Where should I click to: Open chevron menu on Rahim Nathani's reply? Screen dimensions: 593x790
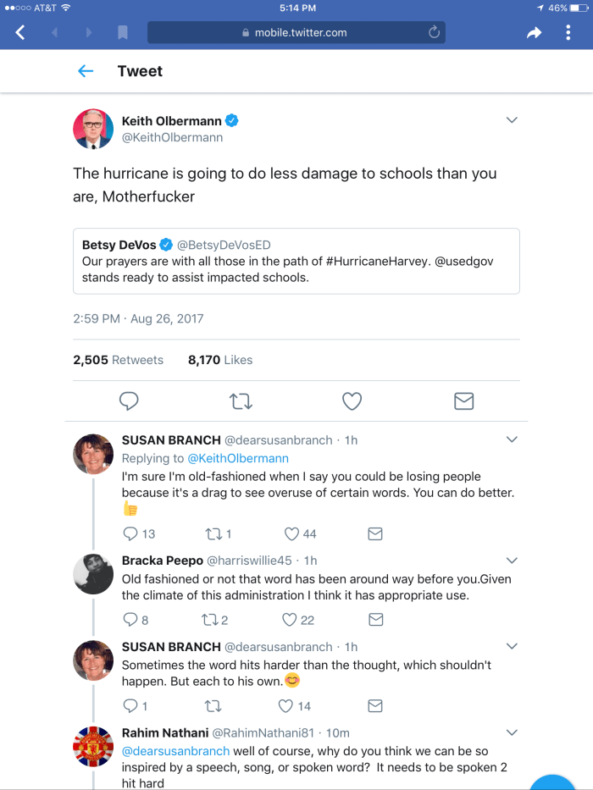tap(512, 732)
